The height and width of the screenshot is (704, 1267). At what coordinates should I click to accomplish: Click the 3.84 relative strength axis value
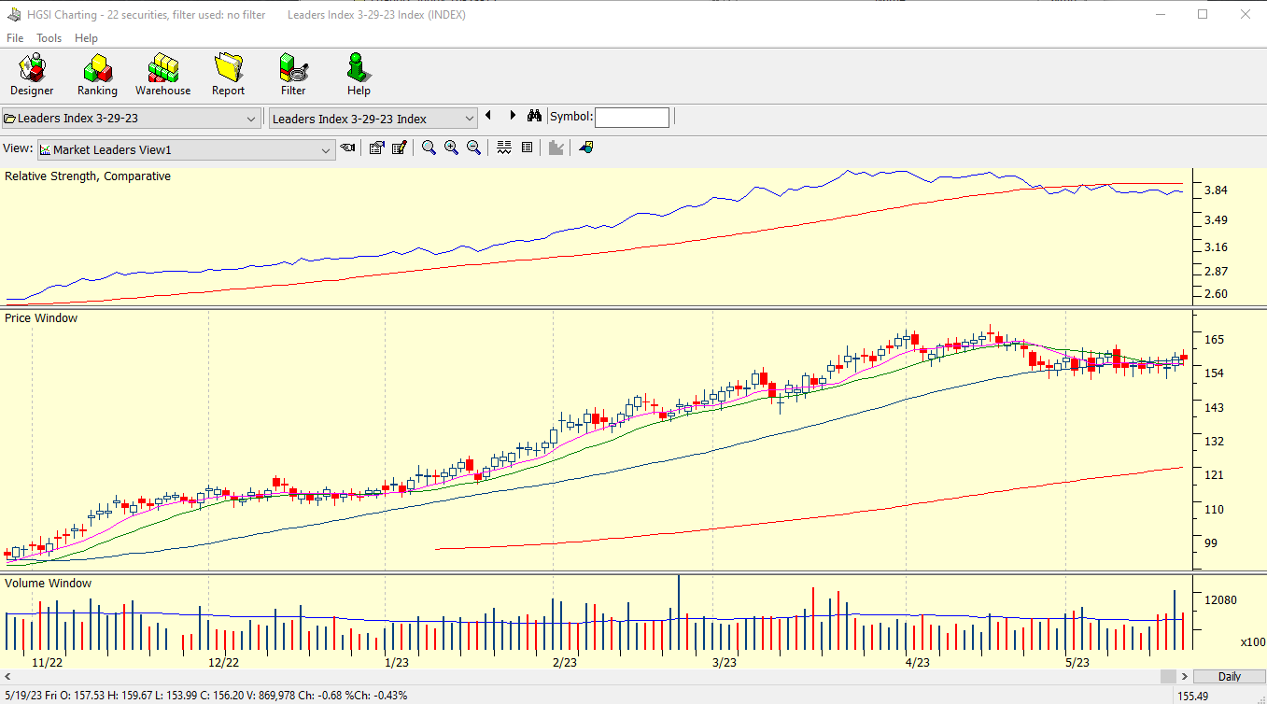click(1216, 190)
